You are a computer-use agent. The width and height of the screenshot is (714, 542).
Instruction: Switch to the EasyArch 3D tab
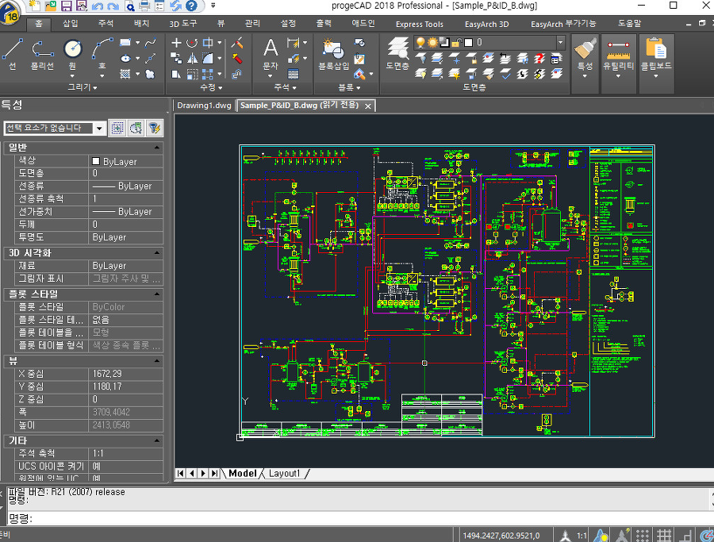[487, 24]
